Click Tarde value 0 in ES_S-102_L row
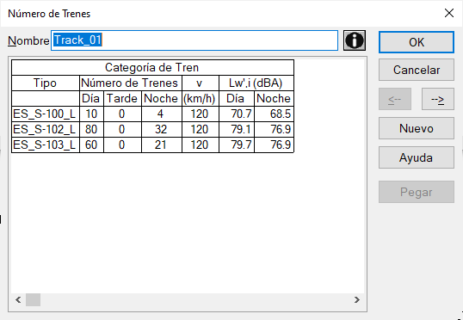This screenshot has height=320, width=463. click(x=122, y=129)
